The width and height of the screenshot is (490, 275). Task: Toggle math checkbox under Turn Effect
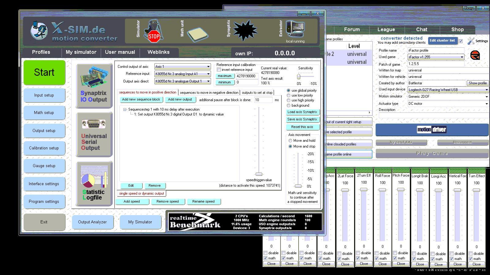pyautogui.click(x=471, y=259)
